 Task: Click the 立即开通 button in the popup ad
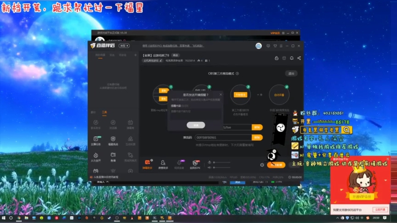380,210
